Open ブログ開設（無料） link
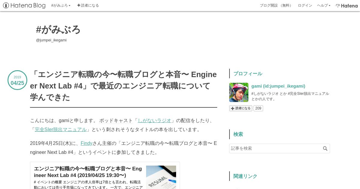 [x=276, y=5]
